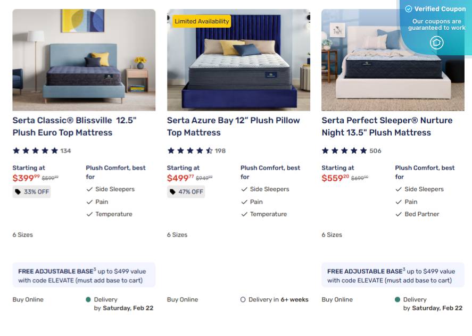Click the 47% OFF price tag icon
472x336 pixels.
[x=172, y=192]
